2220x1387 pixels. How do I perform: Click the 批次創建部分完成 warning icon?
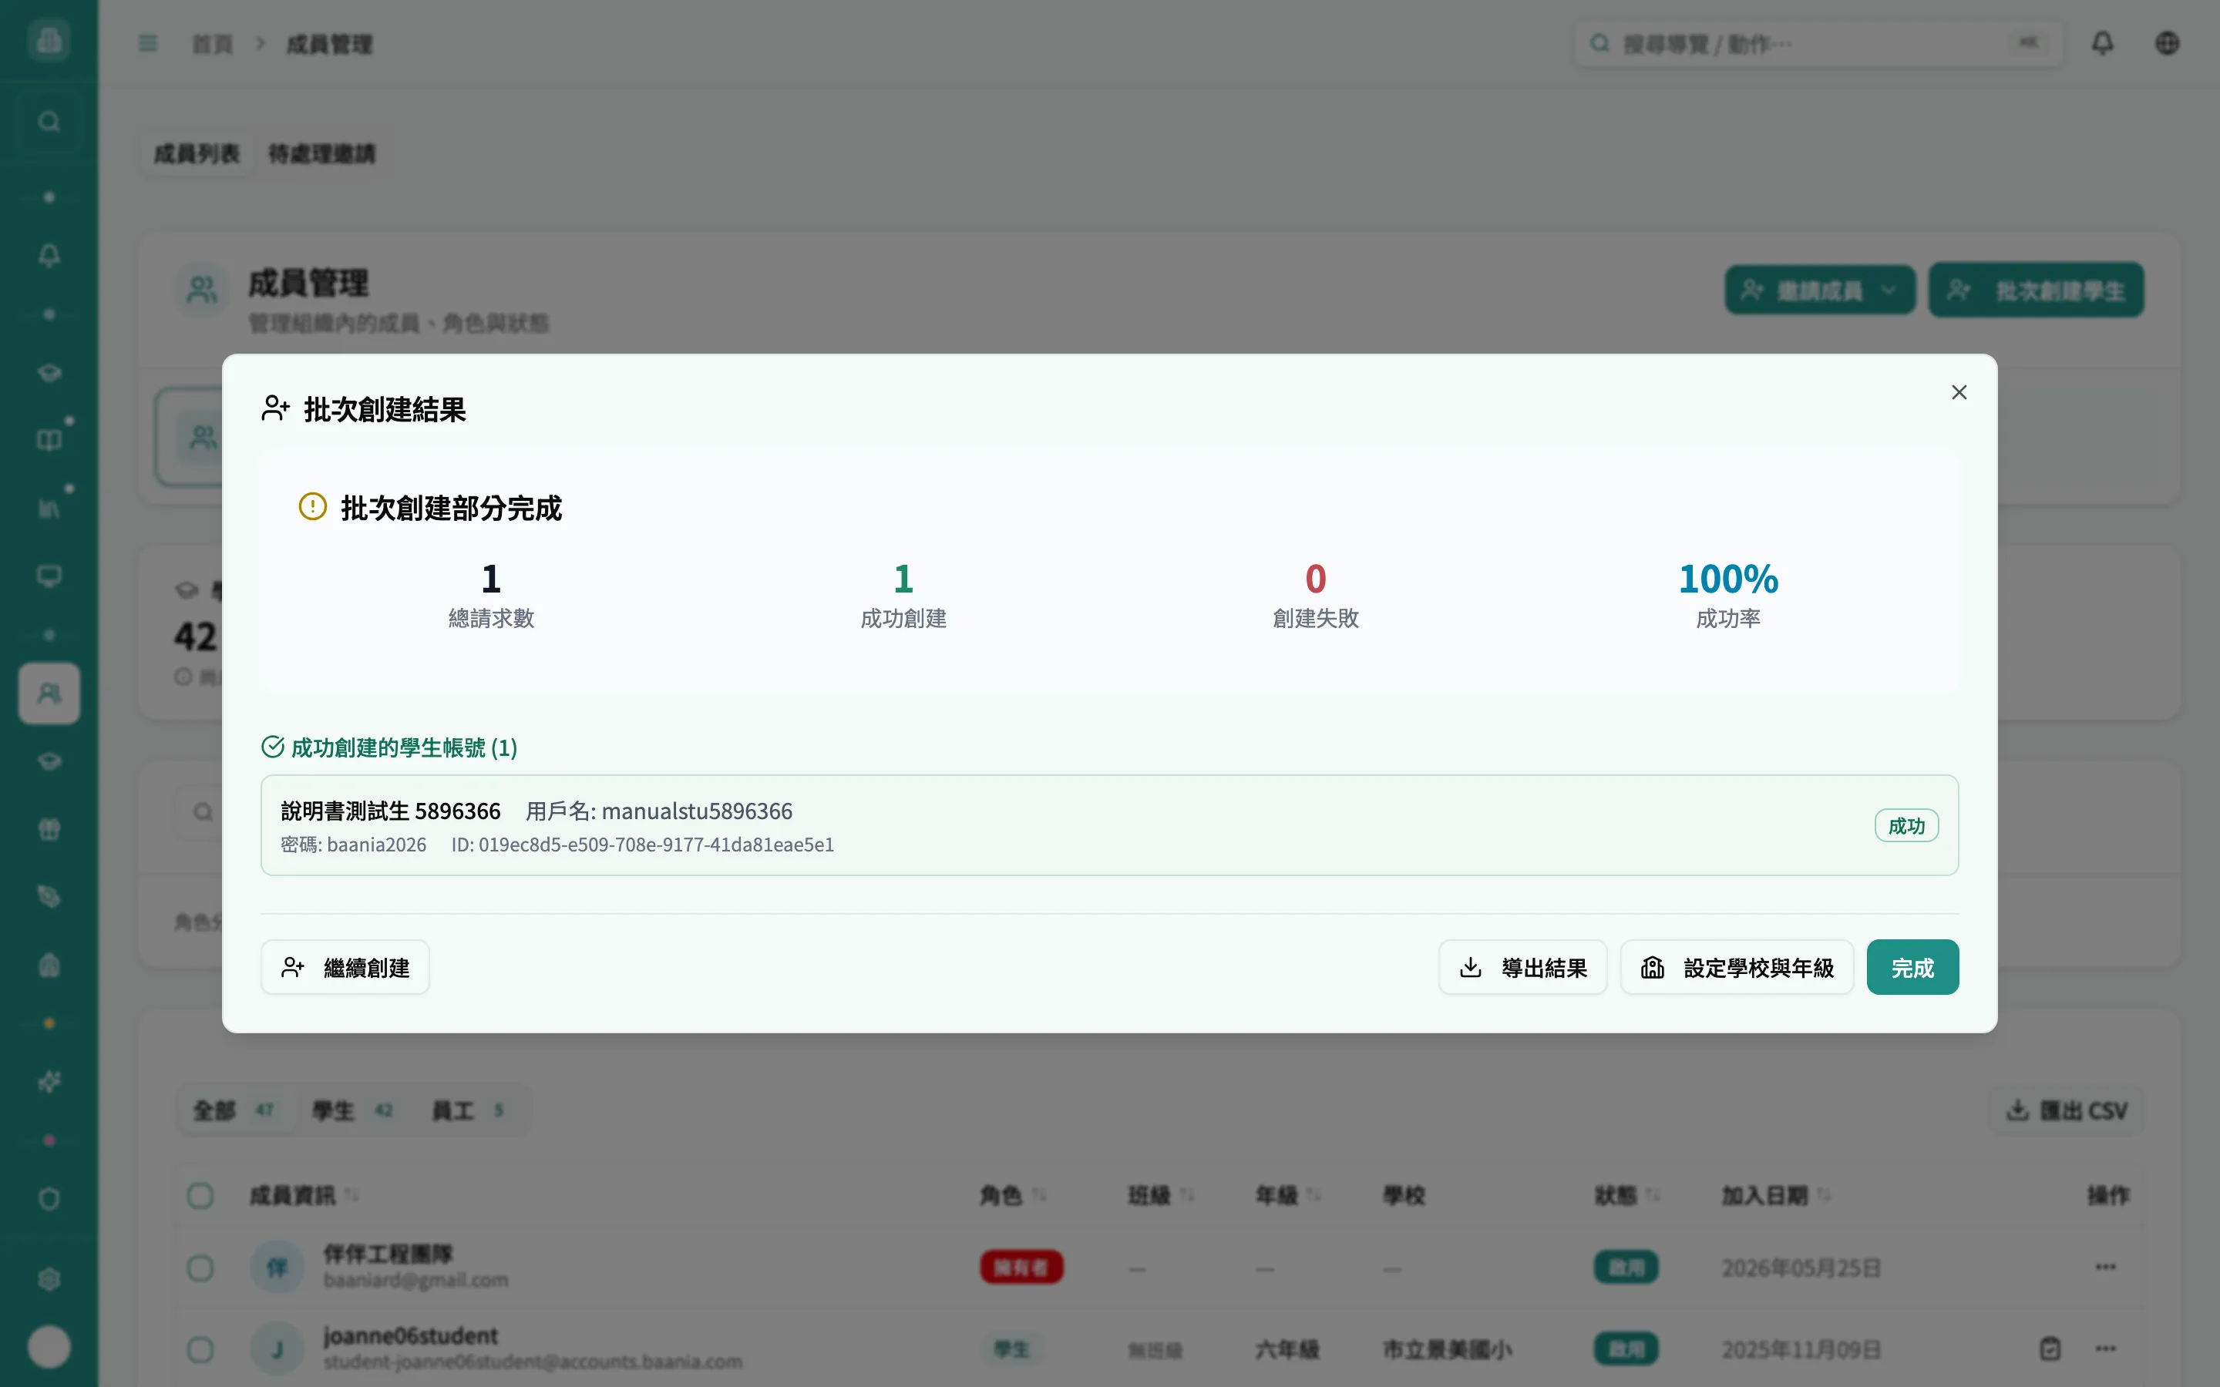coord(313,506)
